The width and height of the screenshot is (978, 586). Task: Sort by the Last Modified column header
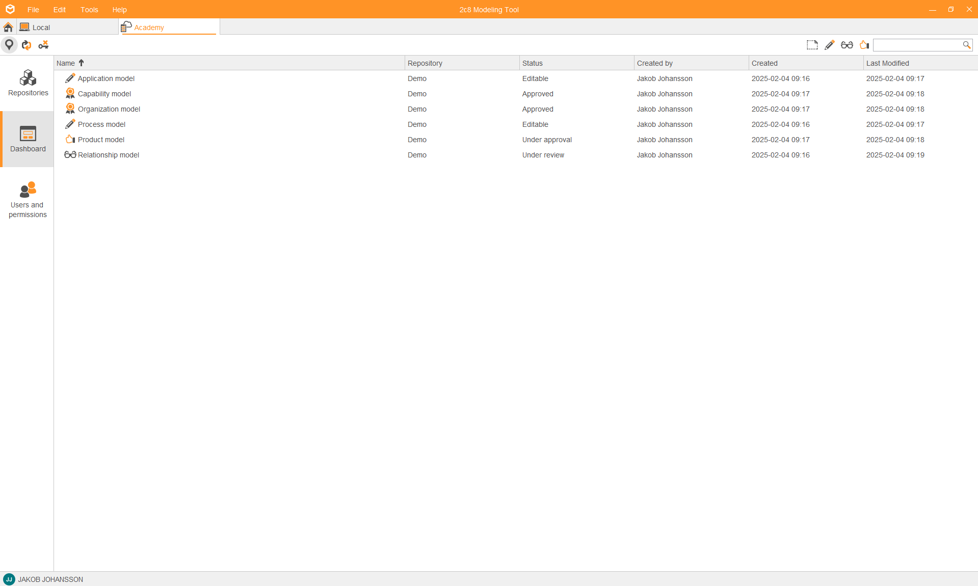pyautogui.click(x=920, y=63)
